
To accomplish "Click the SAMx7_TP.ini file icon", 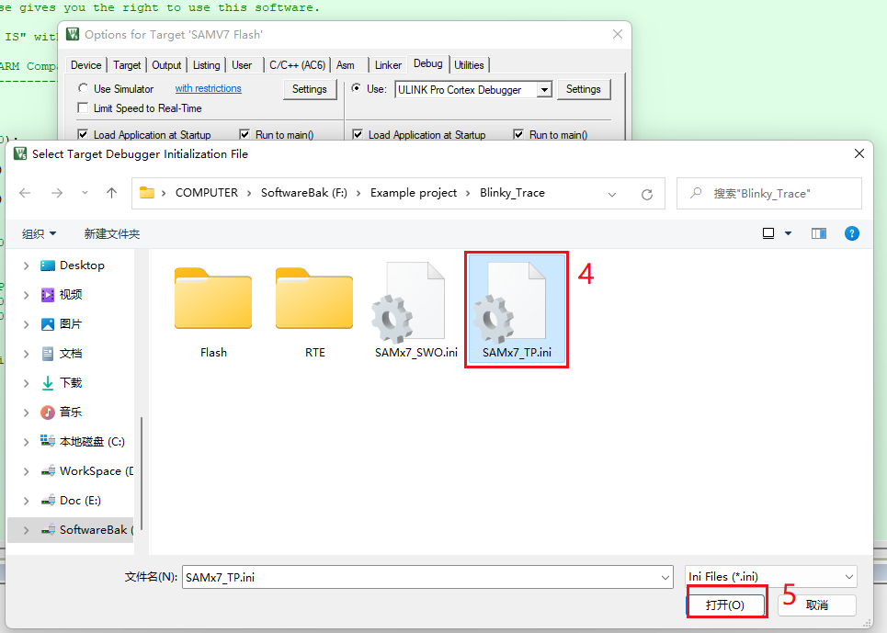I will [516, 303].
